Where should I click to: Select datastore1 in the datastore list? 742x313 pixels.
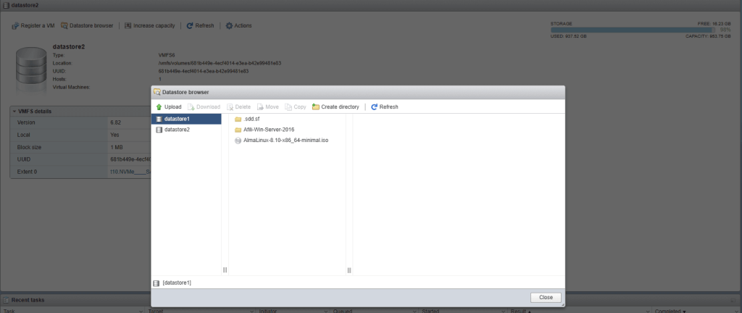click(x=176, y=119)
